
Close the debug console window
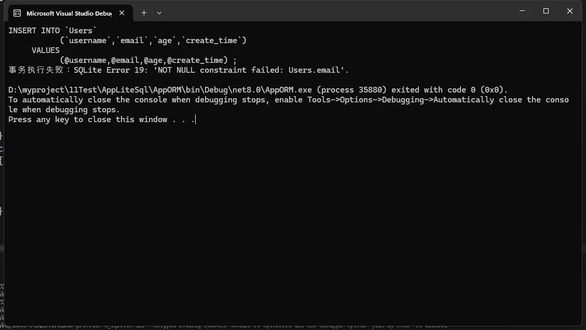coord(569,11)
